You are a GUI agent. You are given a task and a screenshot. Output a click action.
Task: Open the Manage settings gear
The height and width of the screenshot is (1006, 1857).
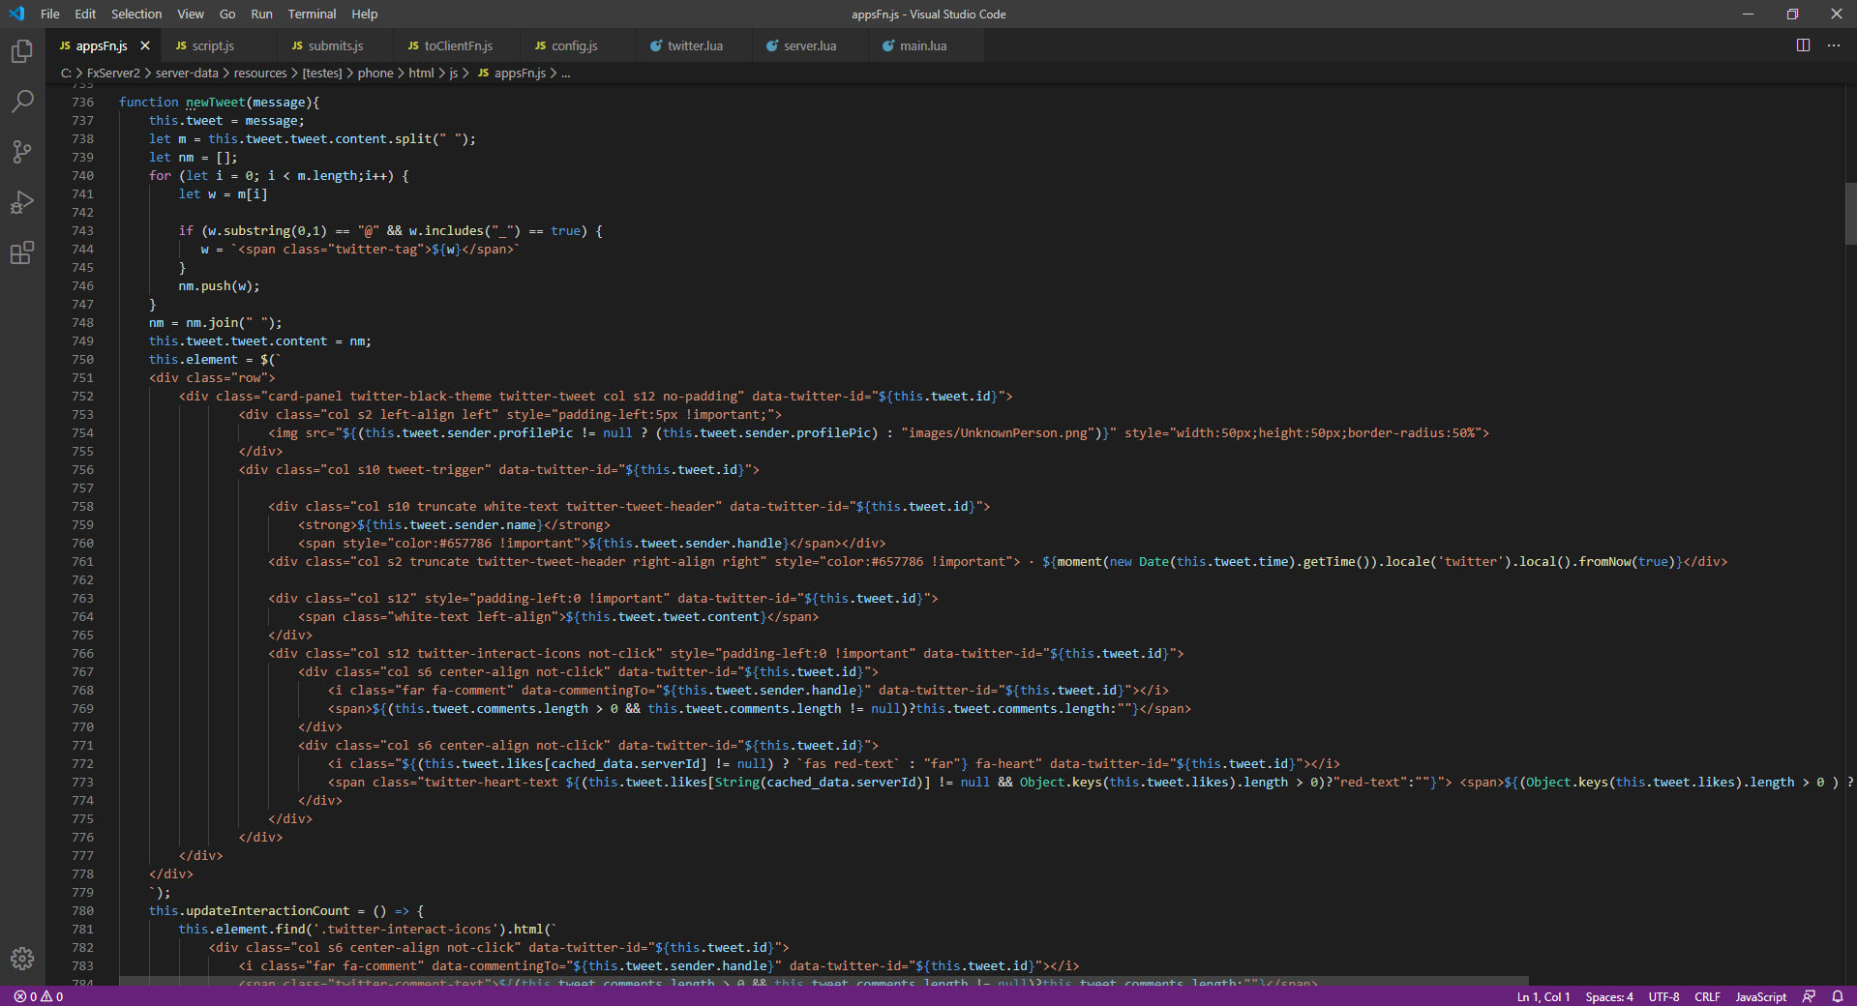pyautogui.click(x=21, y=959)
